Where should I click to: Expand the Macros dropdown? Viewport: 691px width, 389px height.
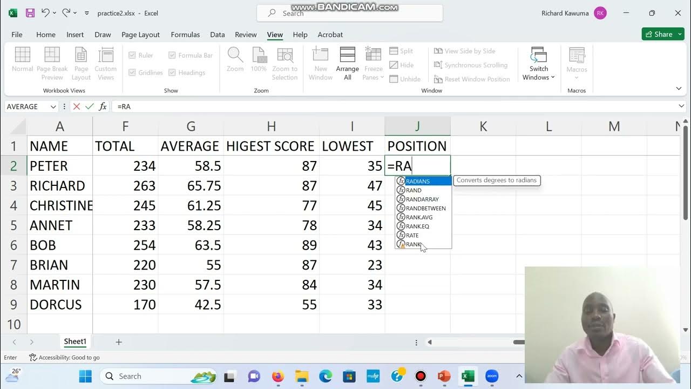(x=577, y=78)
